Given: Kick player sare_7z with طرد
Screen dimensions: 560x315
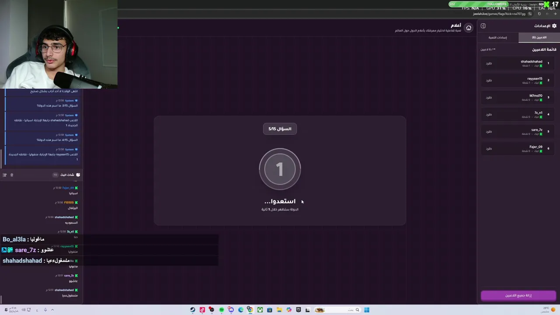Looking at the screenshot, I should pyautogui.click(x=489, y=132).
